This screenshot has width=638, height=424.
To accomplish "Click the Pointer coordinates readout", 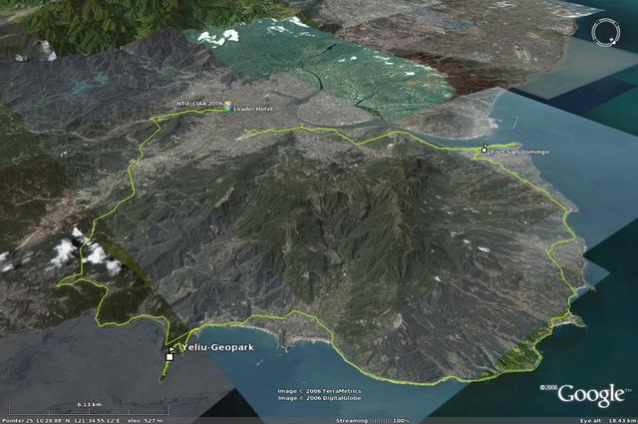I will tap(62, 420).
